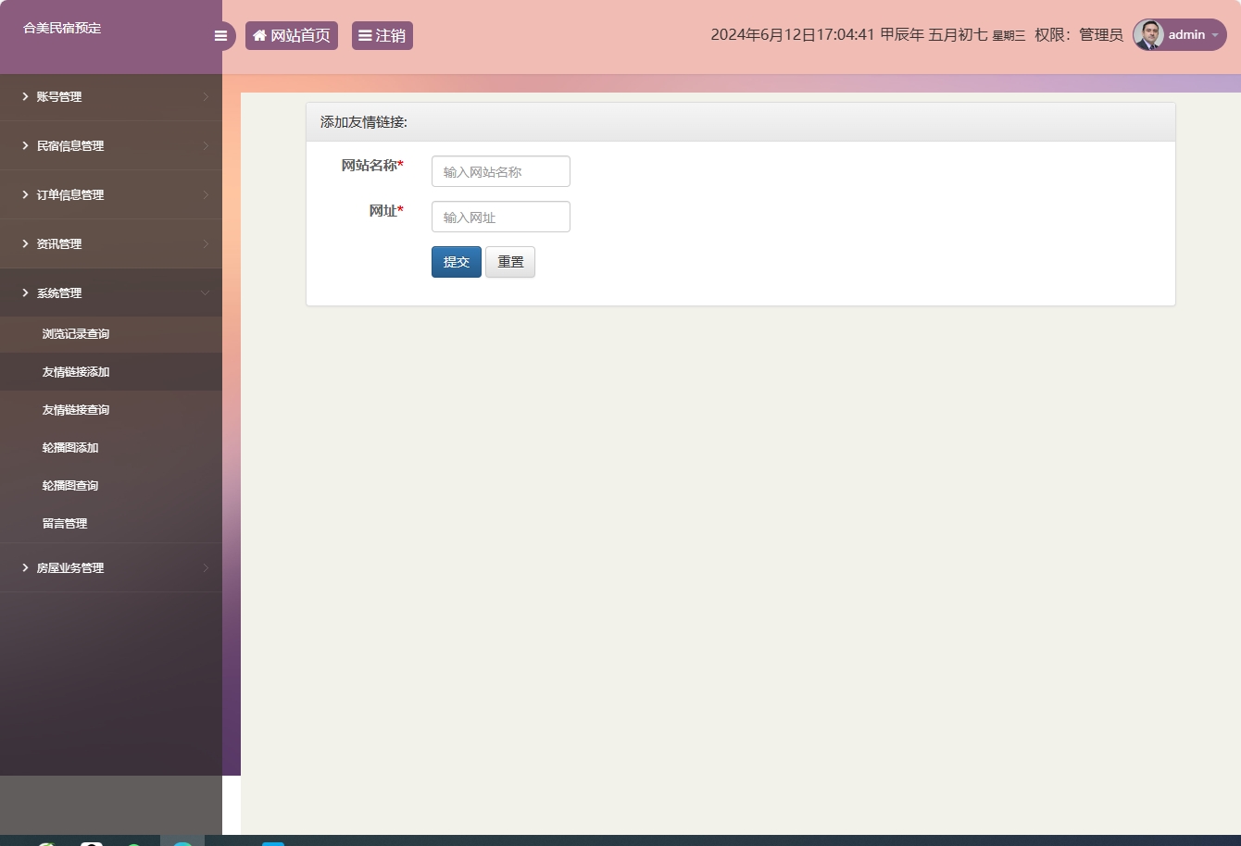The width and height of the screenshot is (1241, 846).
Task: Open the 房屋业务管理 menu label
Action: (x=70, y=567)
